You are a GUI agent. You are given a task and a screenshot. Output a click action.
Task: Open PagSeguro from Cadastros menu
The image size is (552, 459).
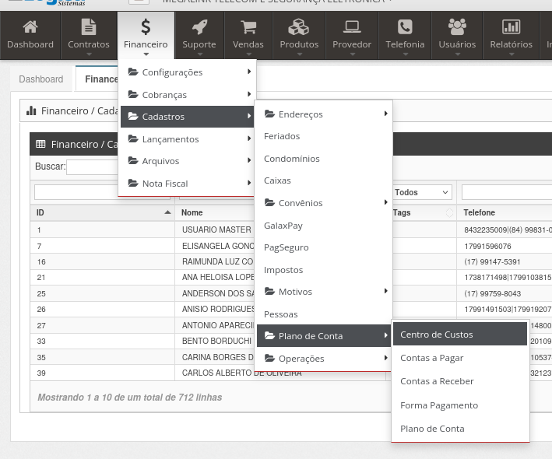[x=287, y=247]
